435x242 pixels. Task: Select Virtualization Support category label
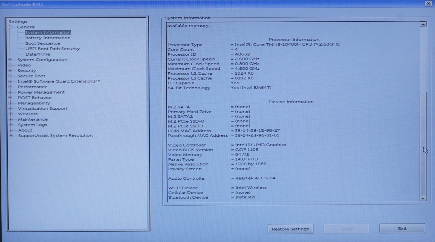(42, 109)
